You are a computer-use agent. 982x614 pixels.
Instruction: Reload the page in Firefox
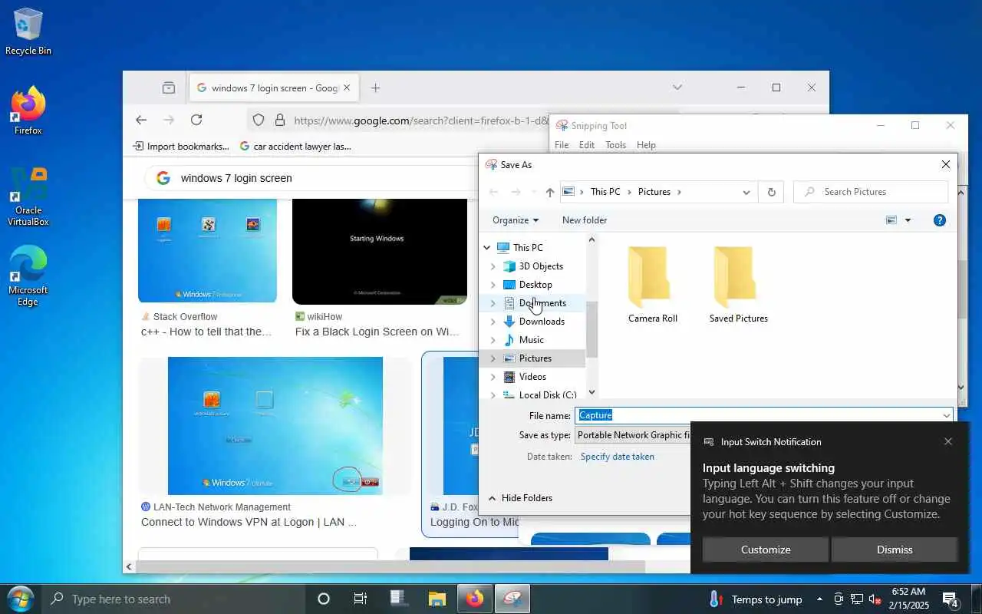(196, 120)
